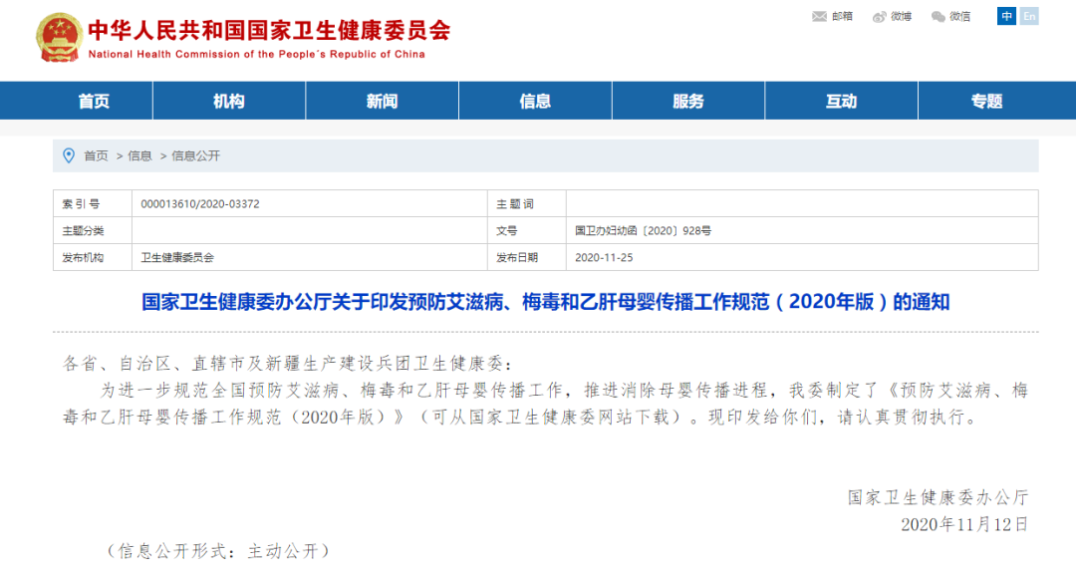
Task: Go to 首页 in navigation bar
Action: click(x=94, y=101)
